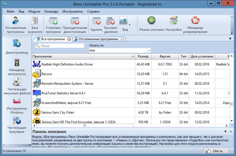
Task: Switch to Отслеженные программы tab
Action: 99,39
